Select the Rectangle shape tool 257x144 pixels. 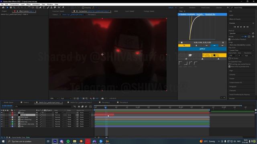(37, 8)
